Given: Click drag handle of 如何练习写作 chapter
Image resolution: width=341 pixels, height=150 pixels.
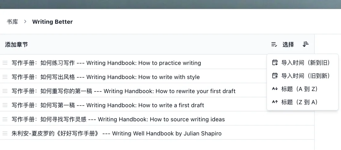Looking at the screenshot, I should tap(5, 63).
